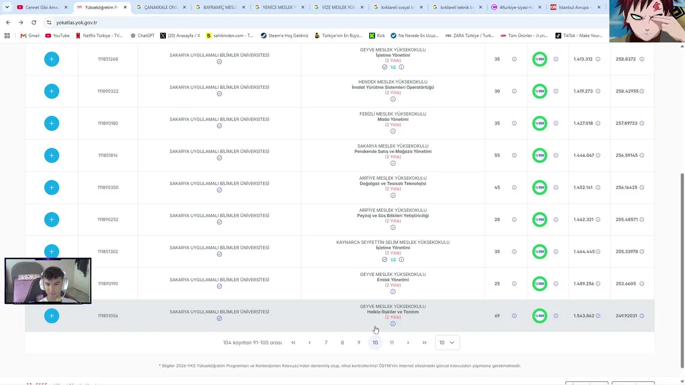Go to page 11 of the results
The image size is (685, 385).
(392, 342)
